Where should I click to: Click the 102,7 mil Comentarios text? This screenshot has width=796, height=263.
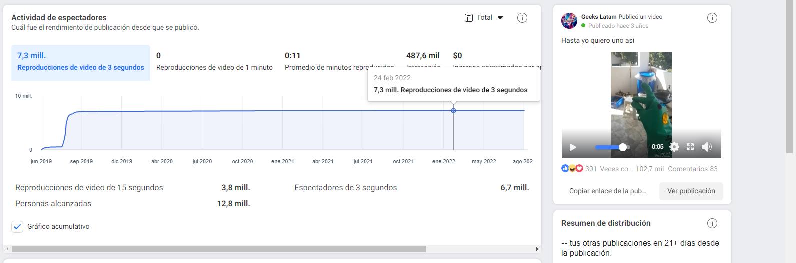click(676, 169)
